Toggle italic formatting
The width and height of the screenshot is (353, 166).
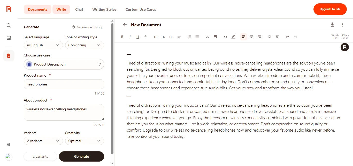pyautogui.click(x=130, y=37)
